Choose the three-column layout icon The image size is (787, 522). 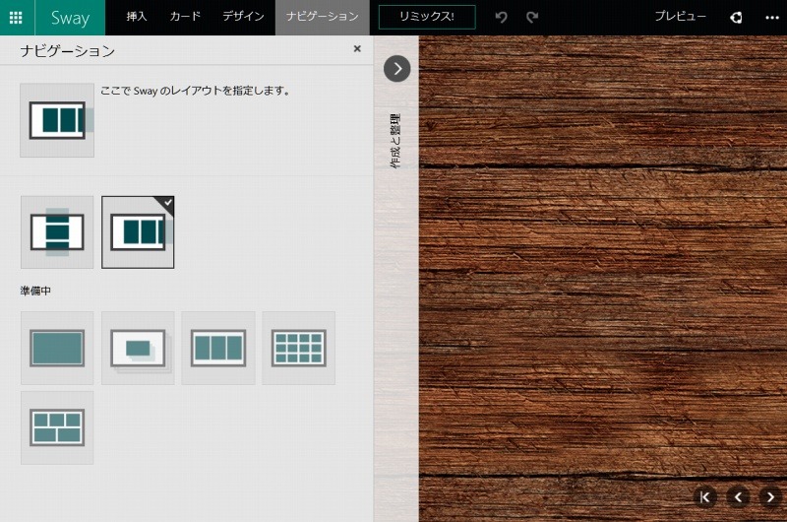coord(218,349)
